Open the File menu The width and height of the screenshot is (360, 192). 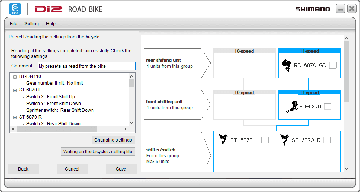pyautogui.click(x=13, y=24)
